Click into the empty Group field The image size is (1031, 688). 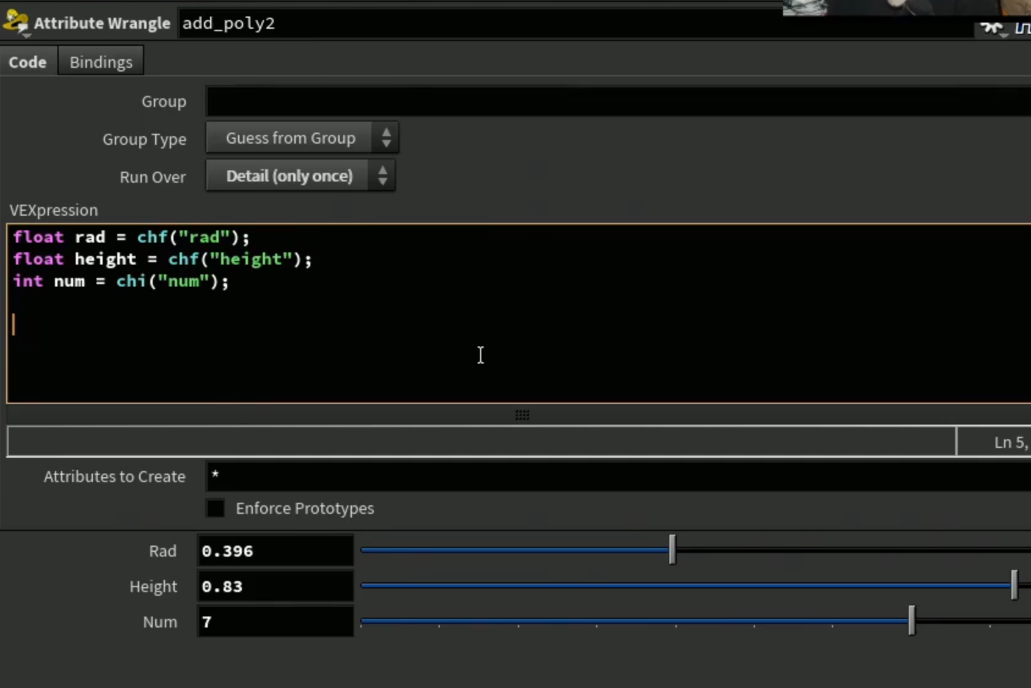(x=618, y=101)
